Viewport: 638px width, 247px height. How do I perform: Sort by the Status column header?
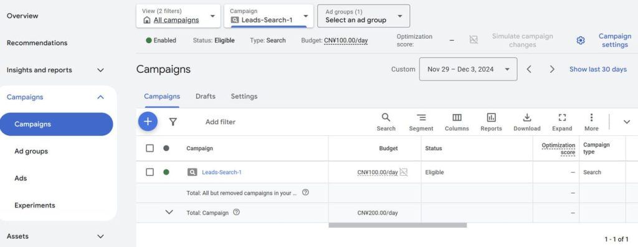pos(434,148)
